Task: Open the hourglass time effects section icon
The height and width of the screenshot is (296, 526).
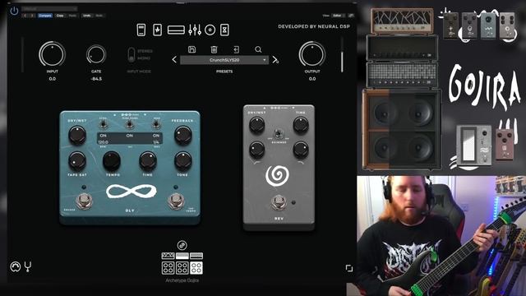Action: point(224,30)
